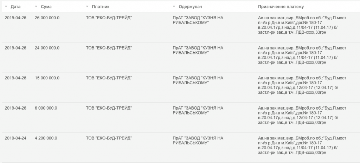Viewport: 360px width, 163px height.
Task: Select the 4 200 000.0 amount cell
Action: click(x=46, y=138)
